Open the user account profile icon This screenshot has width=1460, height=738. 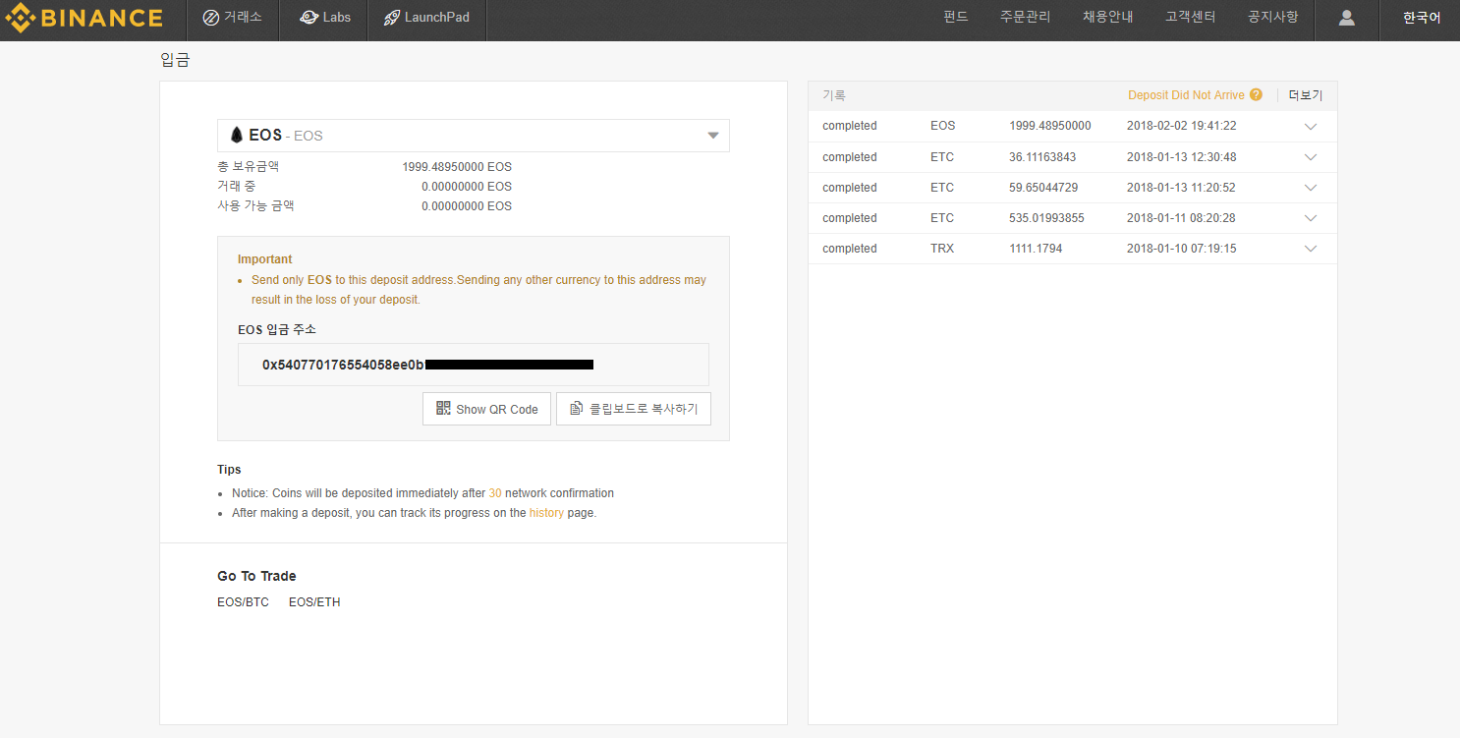(1346, 18)
